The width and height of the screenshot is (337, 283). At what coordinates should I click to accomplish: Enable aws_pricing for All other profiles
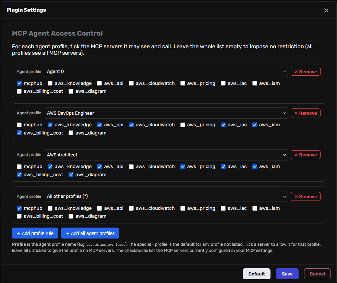click(x=182, y=208)
